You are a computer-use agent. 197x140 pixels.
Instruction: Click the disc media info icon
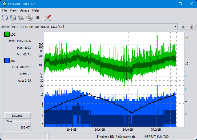tap(13, 18)
